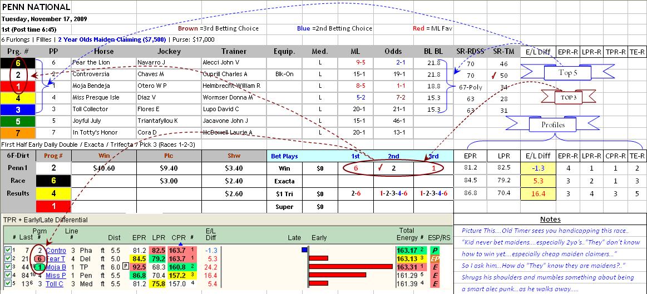Screen dimensions: 647x294
Task: Click the Bet Plays header cell
Action: pyautogui.click(x=284, y=156)
